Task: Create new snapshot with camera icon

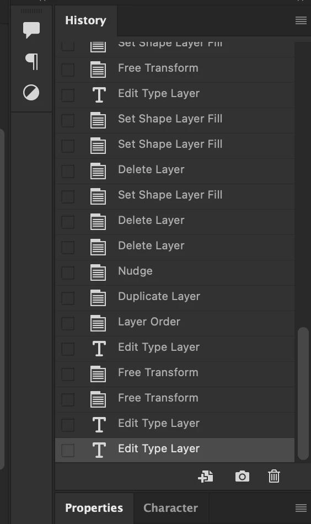Action: [x=242, y=476]
